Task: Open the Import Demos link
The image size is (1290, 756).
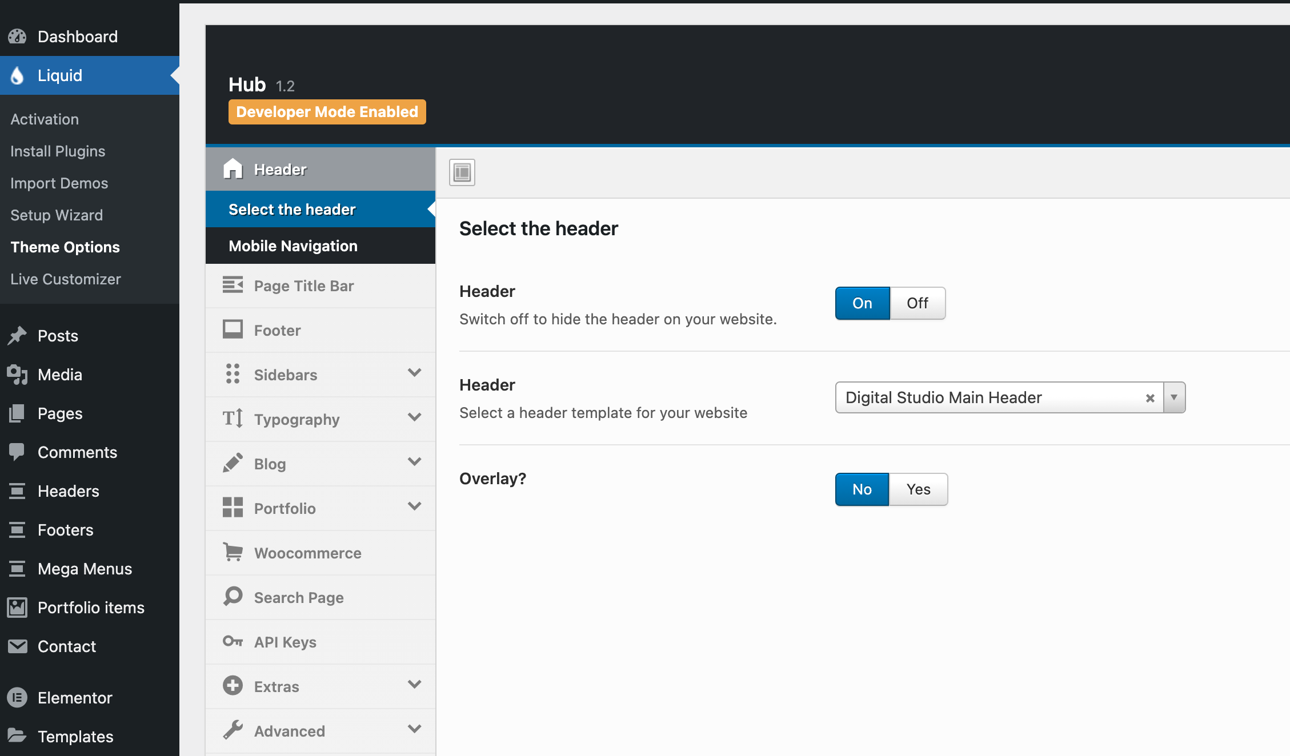Action: tap(59, 183)
